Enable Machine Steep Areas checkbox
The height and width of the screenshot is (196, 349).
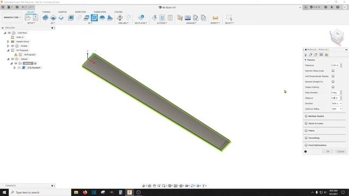click(333, 71)
